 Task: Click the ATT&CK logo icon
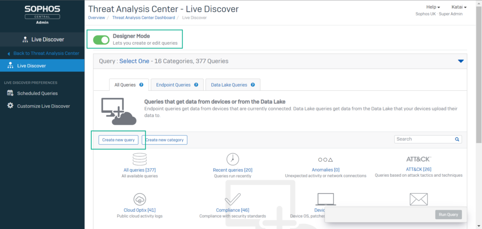418,159
